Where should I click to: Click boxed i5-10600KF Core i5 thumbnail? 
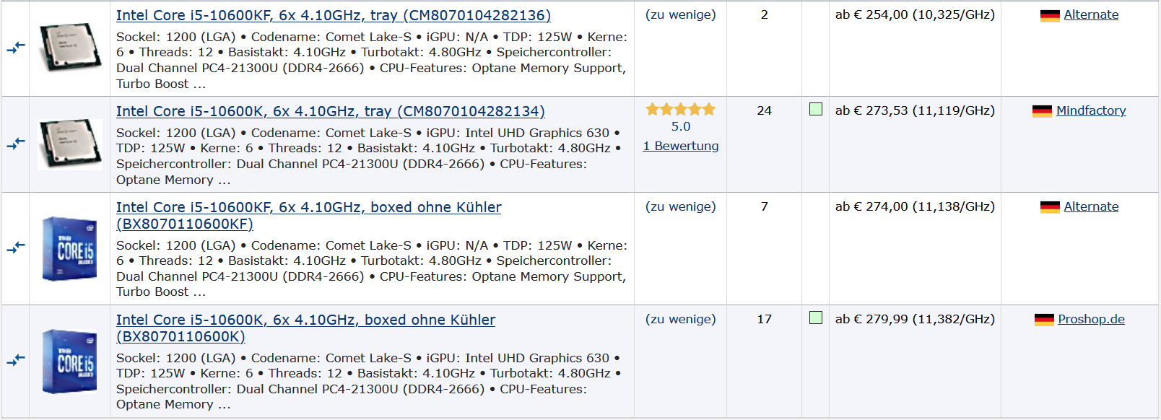click(70, 248)
